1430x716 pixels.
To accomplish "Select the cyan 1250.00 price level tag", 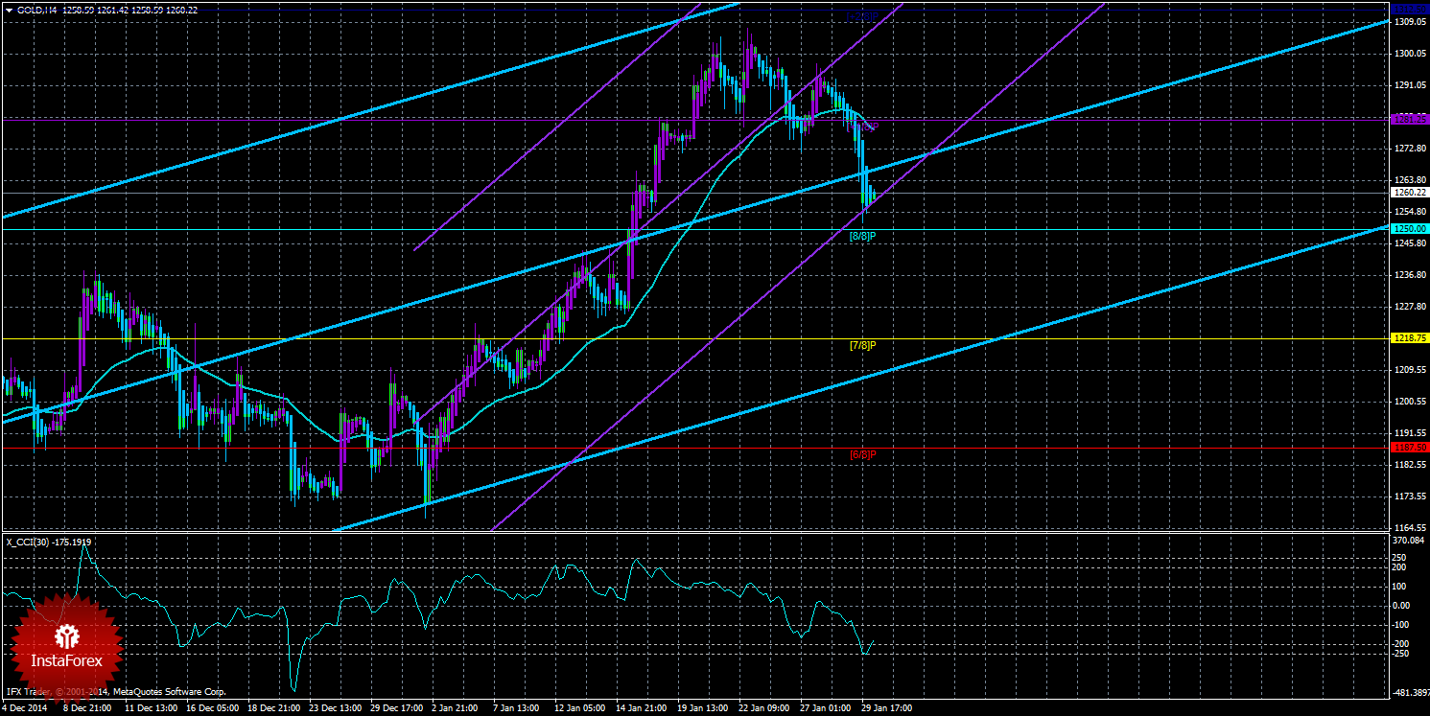I will (1410, 229).
